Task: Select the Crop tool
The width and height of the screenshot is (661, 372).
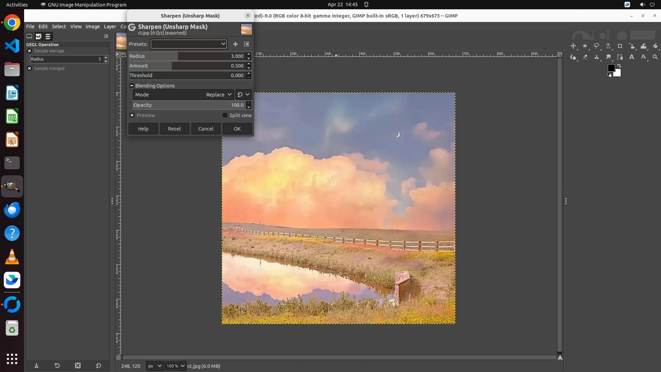Action: click(620, 46)
